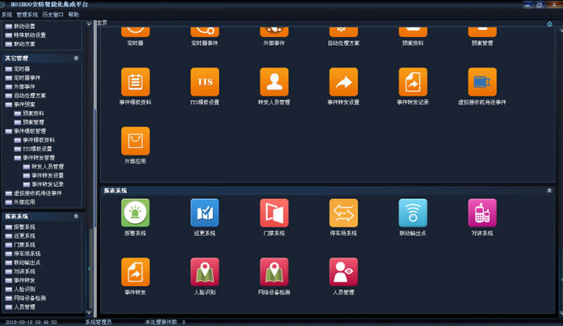Open the 历史窗口 menu
Viewport: 563px width, 326px height.
click(x=53, y=14)
